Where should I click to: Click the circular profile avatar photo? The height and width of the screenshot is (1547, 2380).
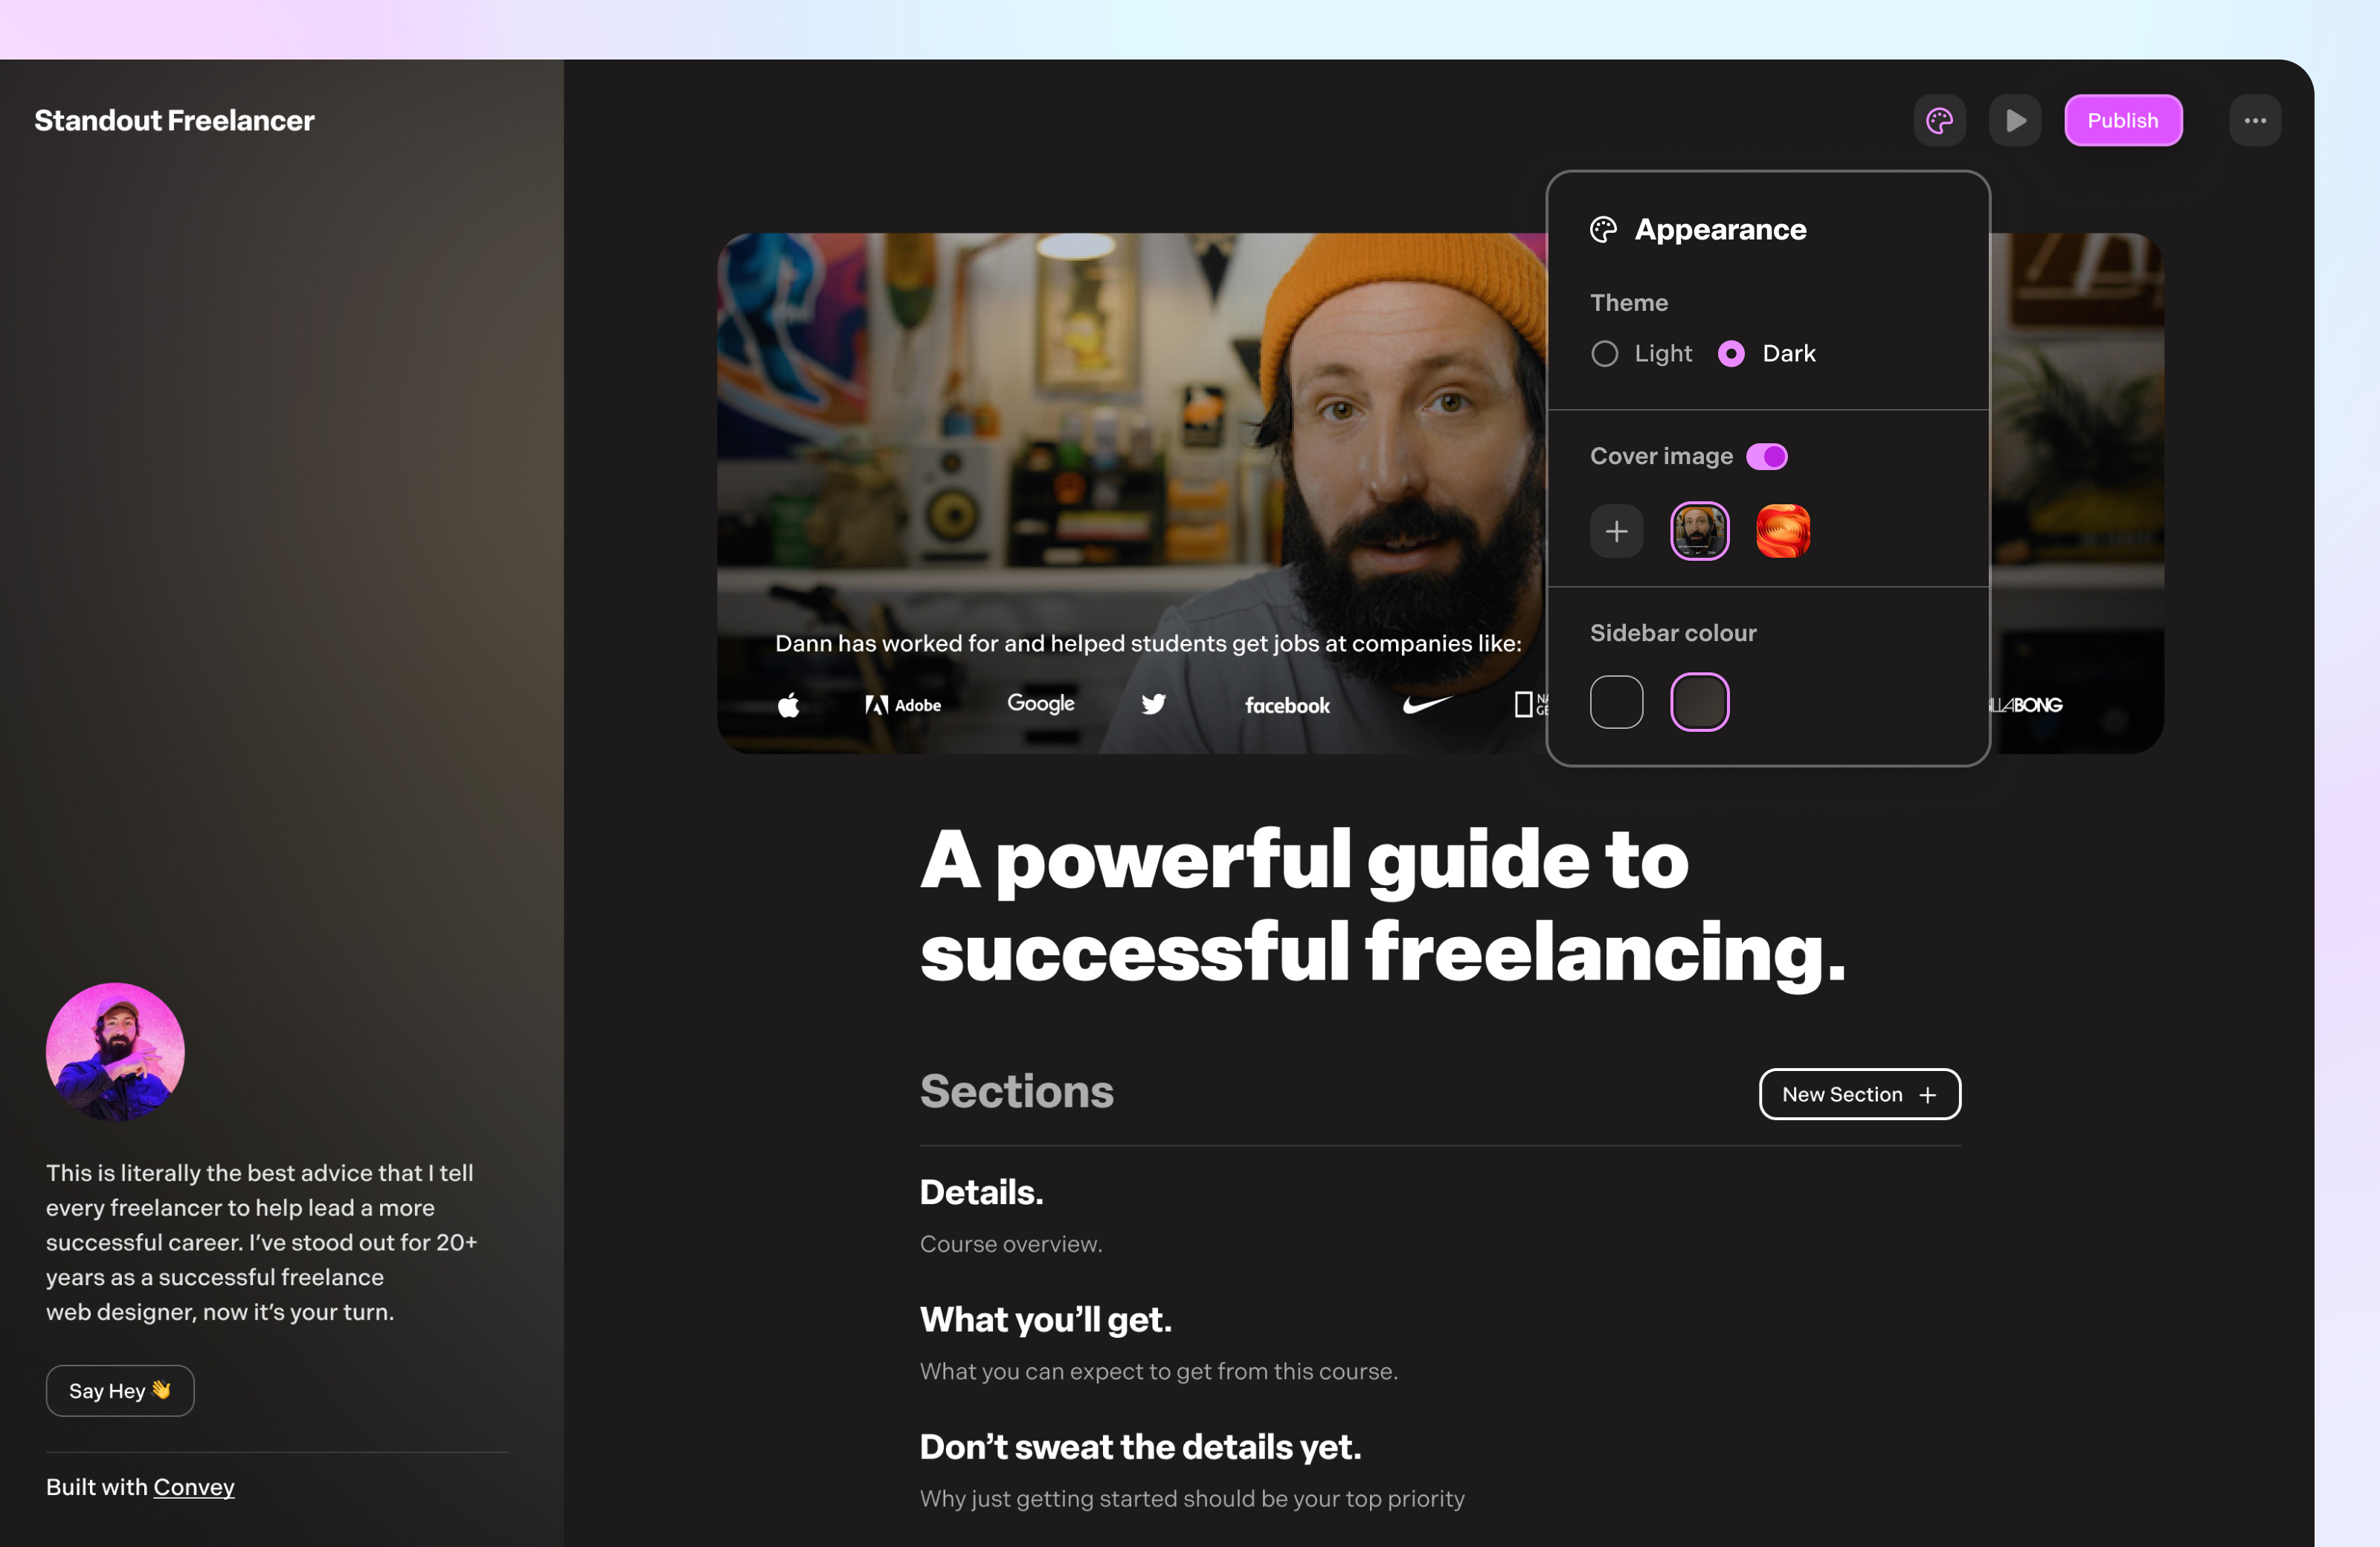coord(115,1051)
